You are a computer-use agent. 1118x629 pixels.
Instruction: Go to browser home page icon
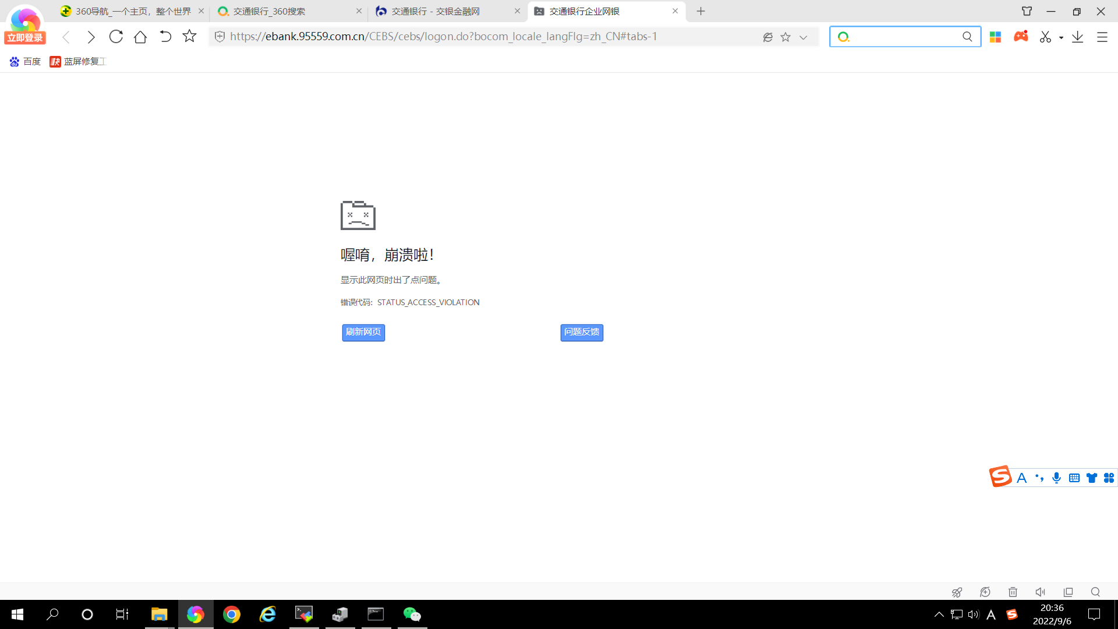(140, 37)
